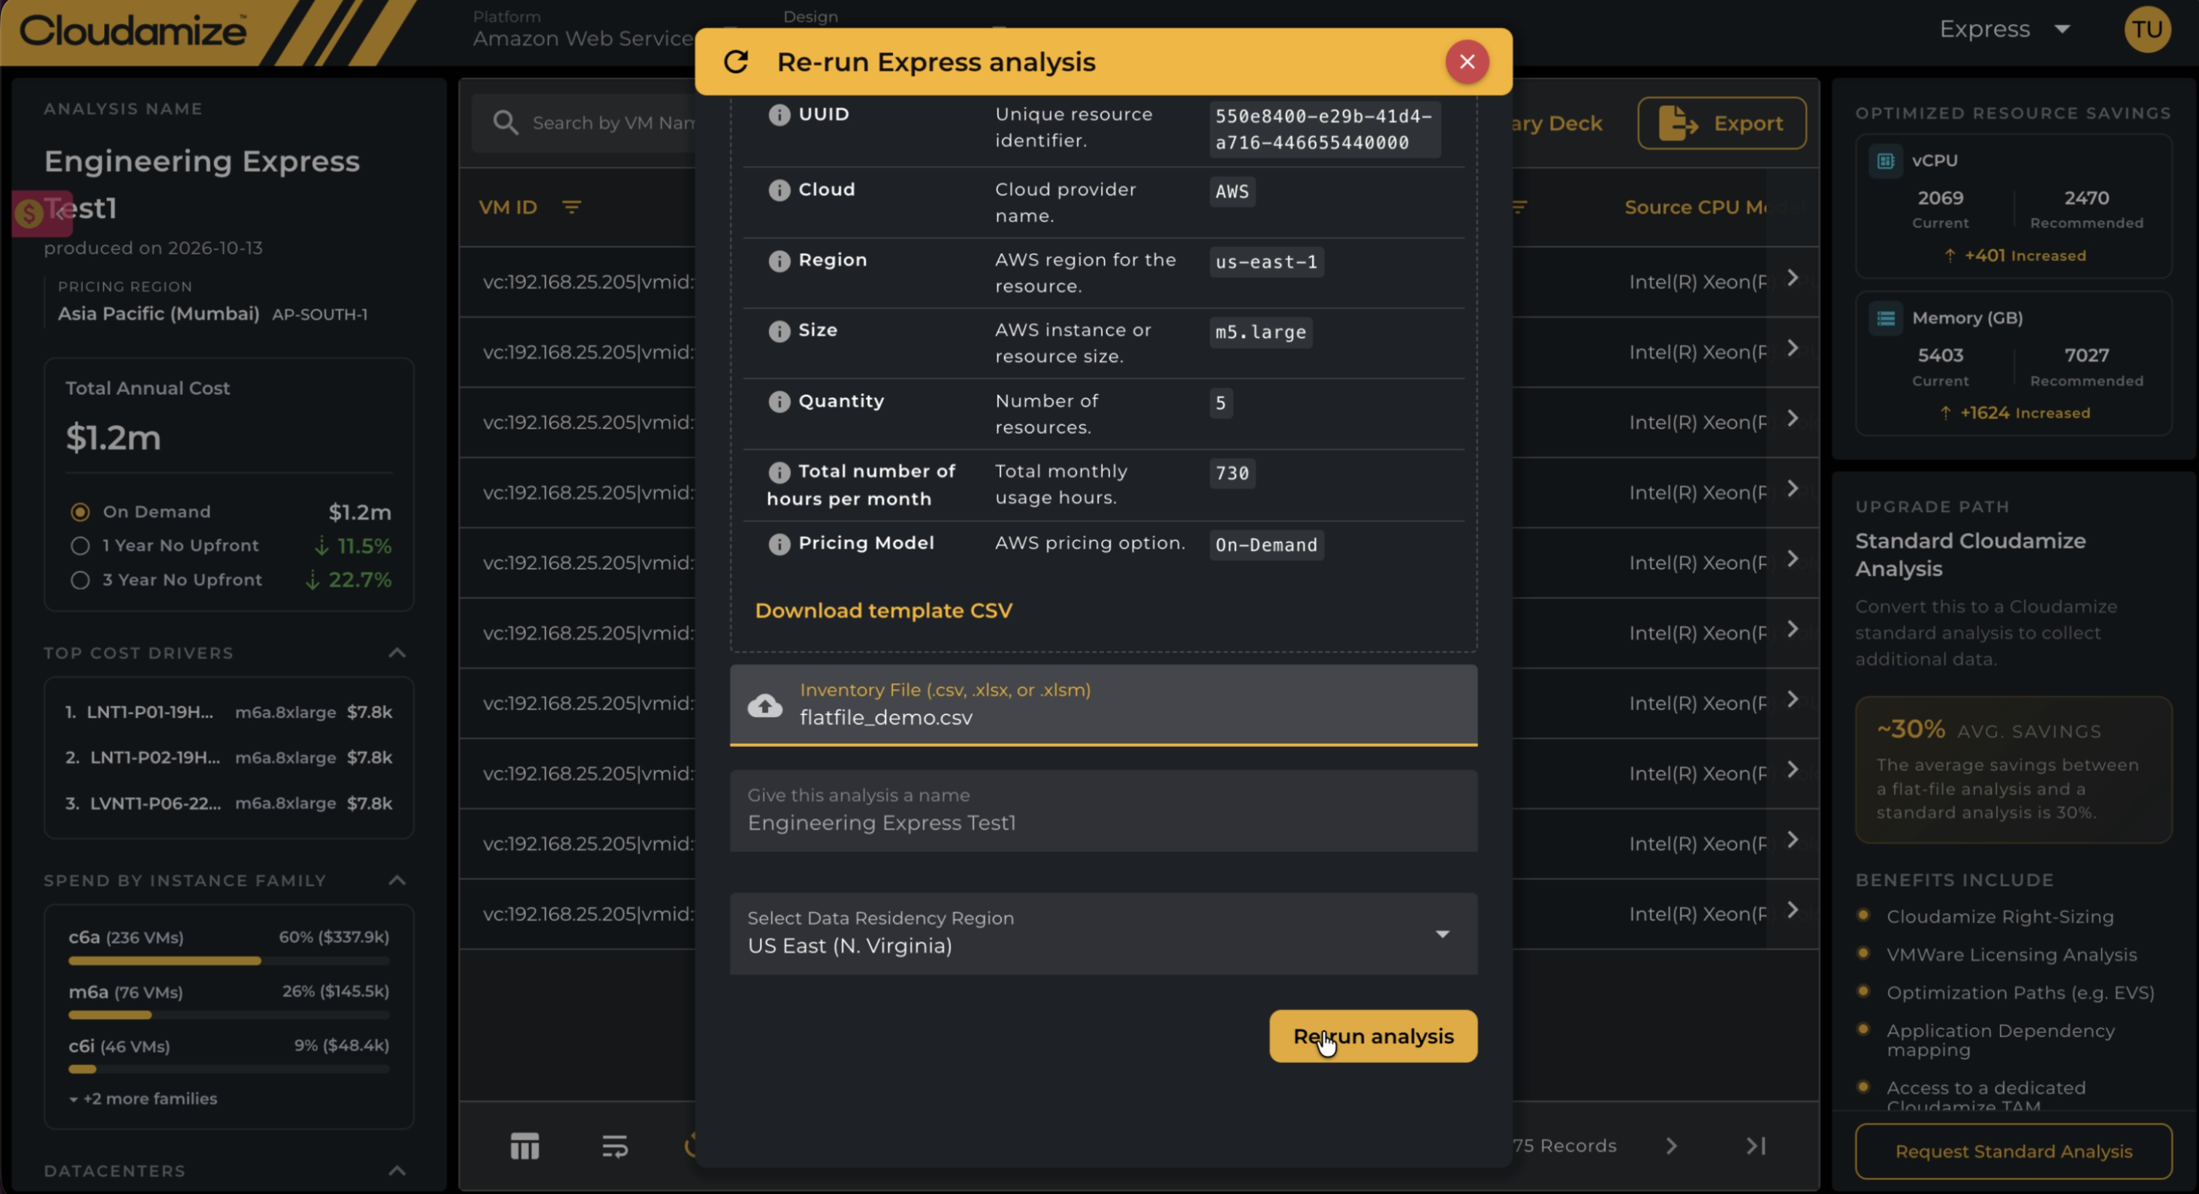Open the Express mode dropdown

pos(2004,29)
